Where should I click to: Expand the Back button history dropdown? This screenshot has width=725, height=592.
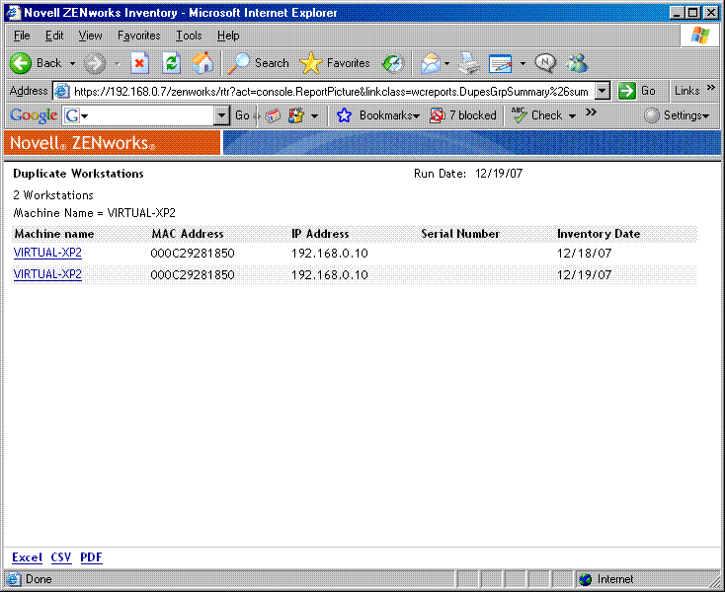pos(72,64)
